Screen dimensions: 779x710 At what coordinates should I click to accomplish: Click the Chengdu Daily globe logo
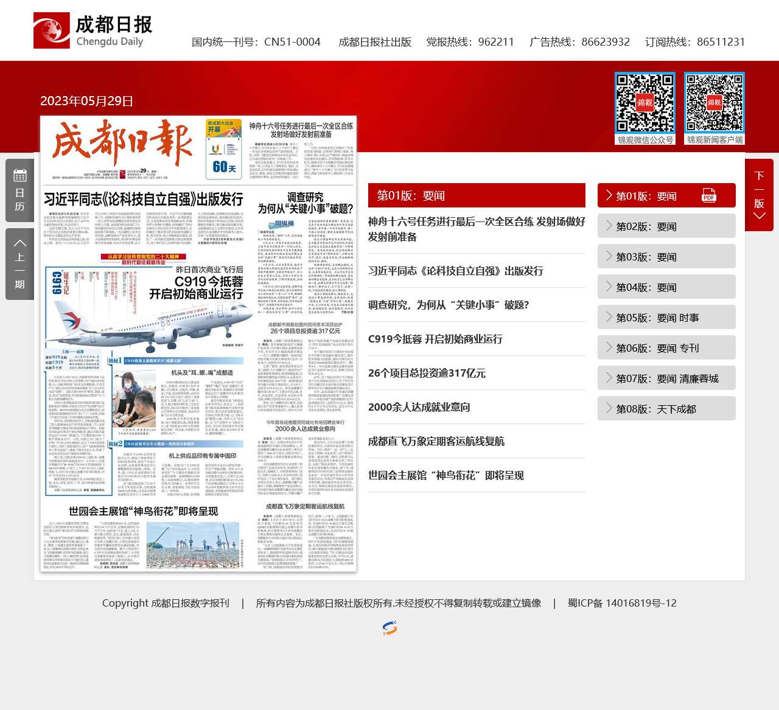52,30
